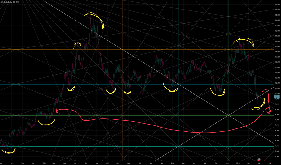Click the 117.000 price axis label
Image resolution: width=281 pixels, height=165 pixels.
(277, 4)
